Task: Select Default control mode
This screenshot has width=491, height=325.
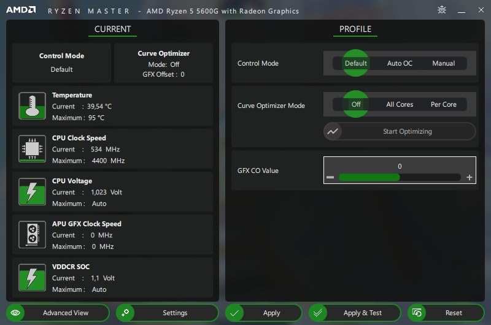Action: tap(356, 63)
